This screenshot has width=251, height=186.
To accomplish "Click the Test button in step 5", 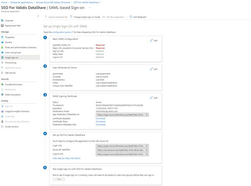I will (59, 179).
